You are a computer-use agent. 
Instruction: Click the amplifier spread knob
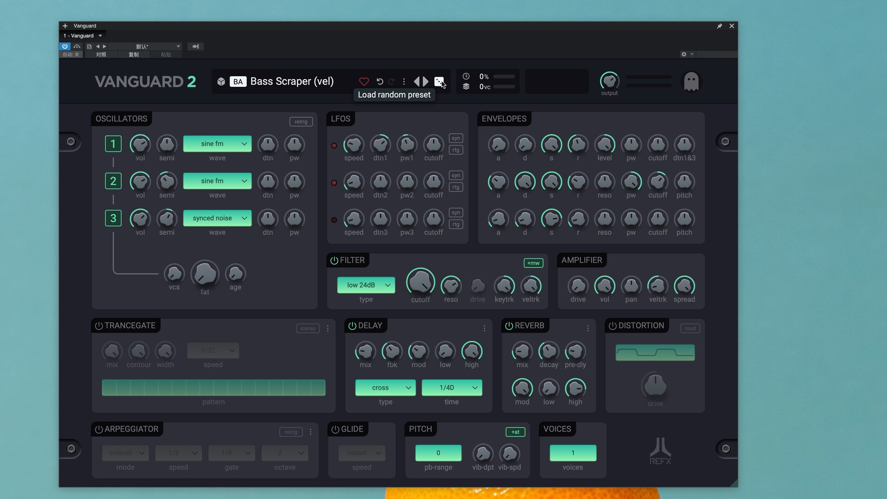684,286
